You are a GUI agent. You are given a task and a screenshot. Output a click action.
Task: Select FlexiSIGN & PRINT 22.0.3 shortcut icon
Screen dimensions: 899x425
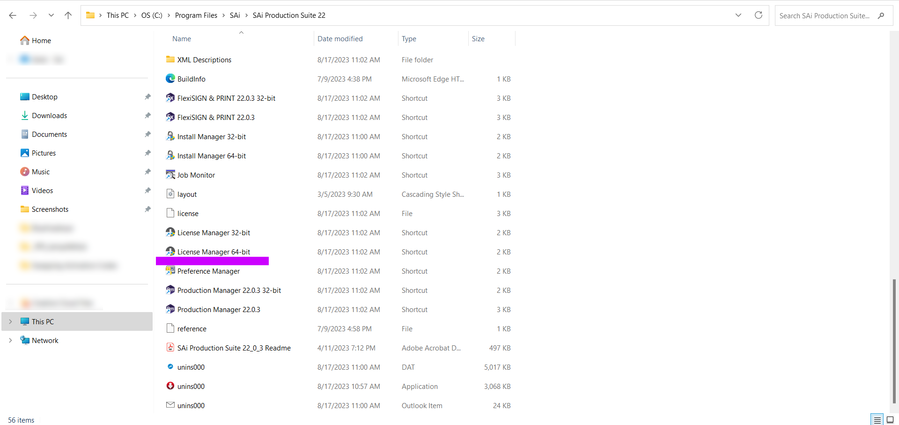(x=170, y=117)
